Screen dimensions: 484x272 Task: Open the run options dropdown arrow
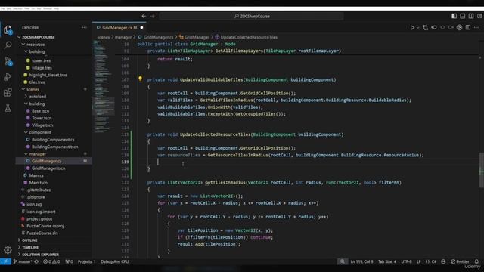(x=417, y=28)
